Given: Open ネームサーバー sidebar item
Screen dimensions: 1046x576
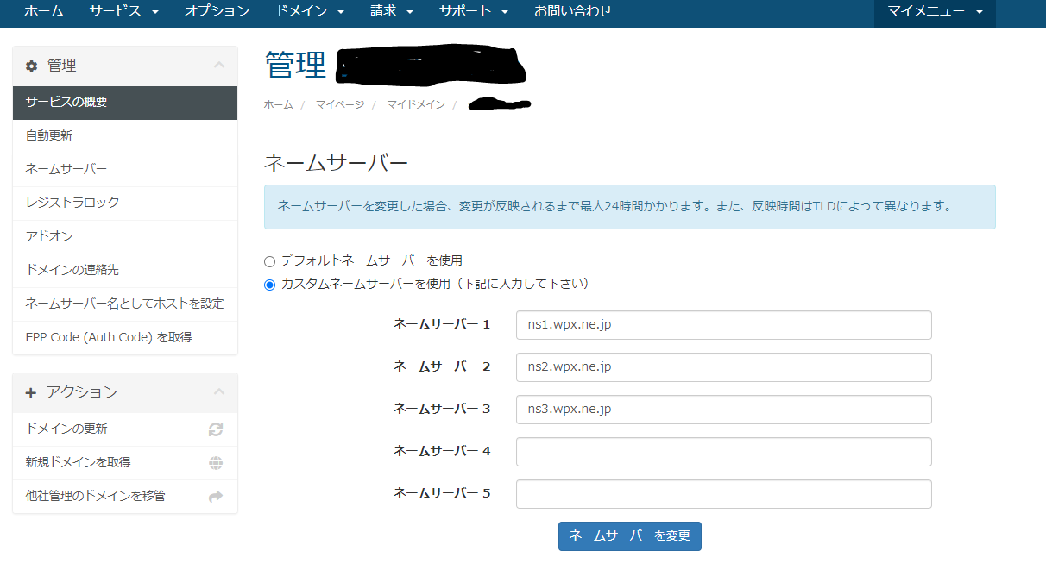Looking at the screenshot, I should click(x=125, y=170).
